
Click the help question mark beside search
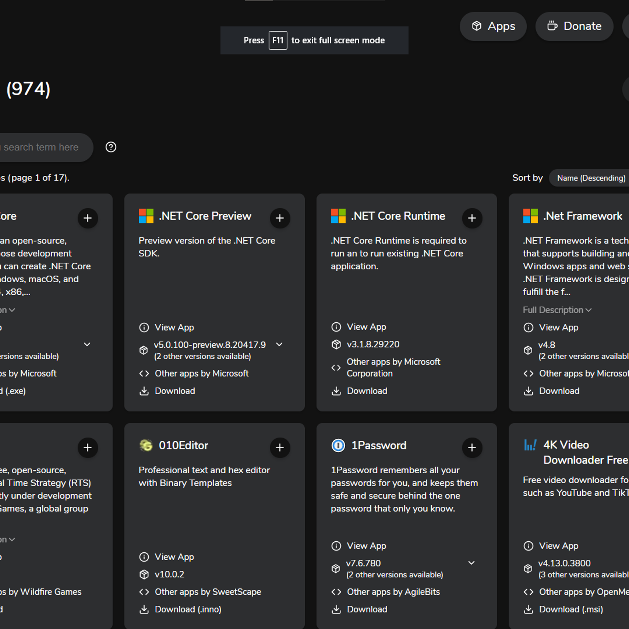coord(110,147)
